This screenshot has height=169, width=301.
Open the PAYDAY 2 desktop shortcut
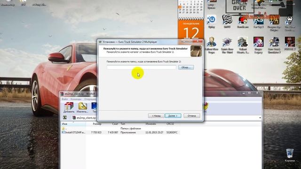[290, 44]
